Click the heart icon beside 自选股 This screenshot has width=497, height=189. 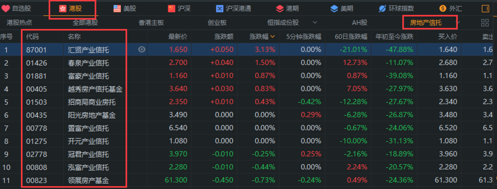point(5,9)
